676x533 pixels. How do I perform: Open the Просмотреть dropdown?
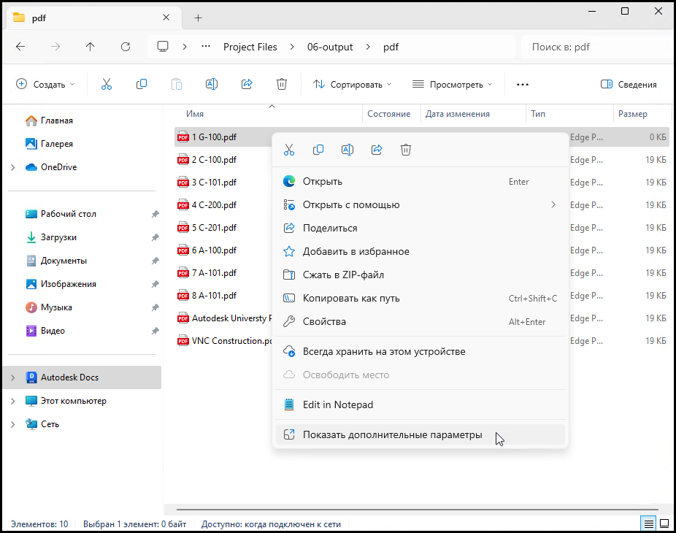click(x=452, y=85)
